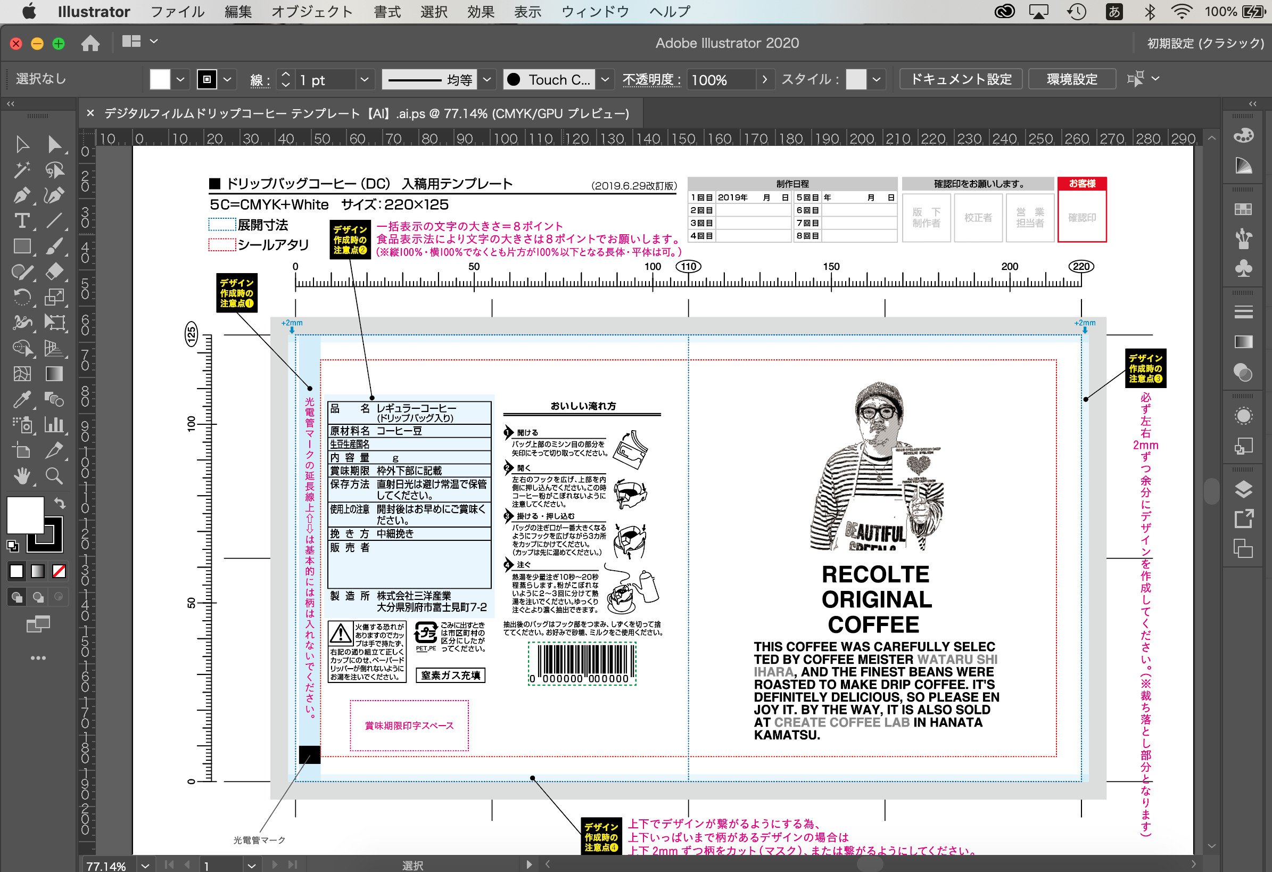Screen dimensions: 1272x872
Task: Select the Rotate tool
Action: [22, 297]
